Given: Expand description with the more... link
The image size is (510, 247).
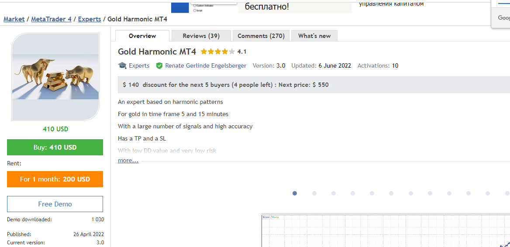Looking at the screenshot, I should (128, 160).
